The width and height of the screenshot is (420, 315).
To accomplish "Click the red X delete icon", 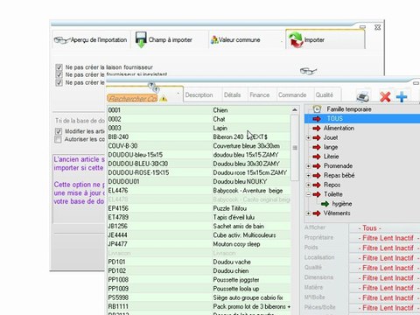I will 385,96.
